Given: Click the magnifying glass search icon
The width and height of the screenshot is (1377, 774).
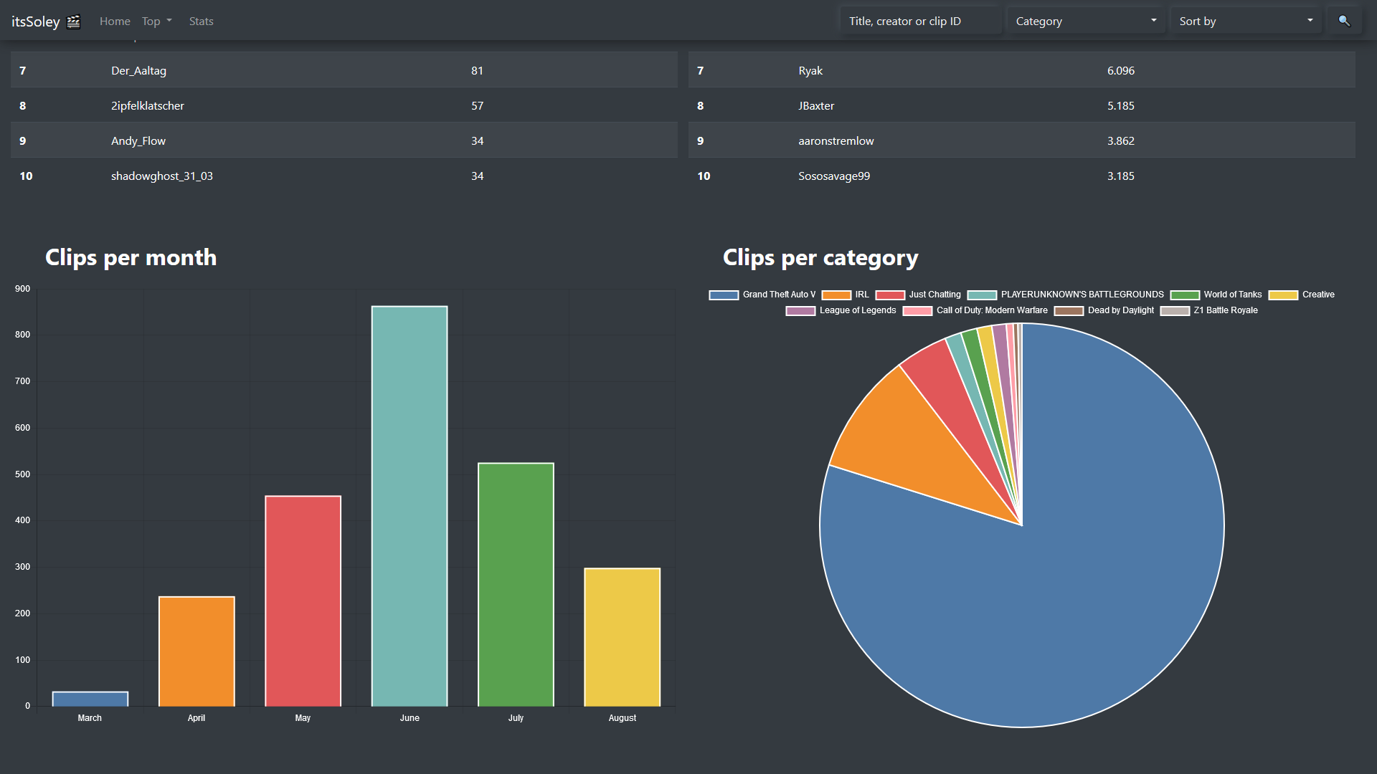Looking at the screenshot, I should pos(1344,21).
